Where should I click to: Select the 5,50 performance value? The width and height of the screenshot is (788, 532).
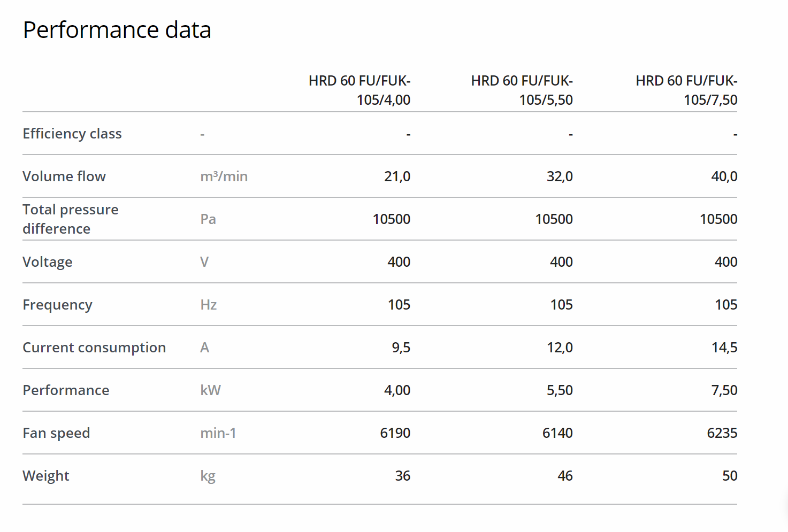[x=560, y=390]
